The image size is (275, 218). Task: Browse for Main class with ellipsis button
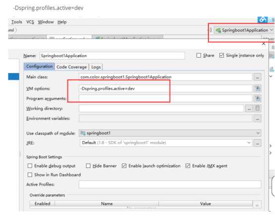[x=257, y=77]
